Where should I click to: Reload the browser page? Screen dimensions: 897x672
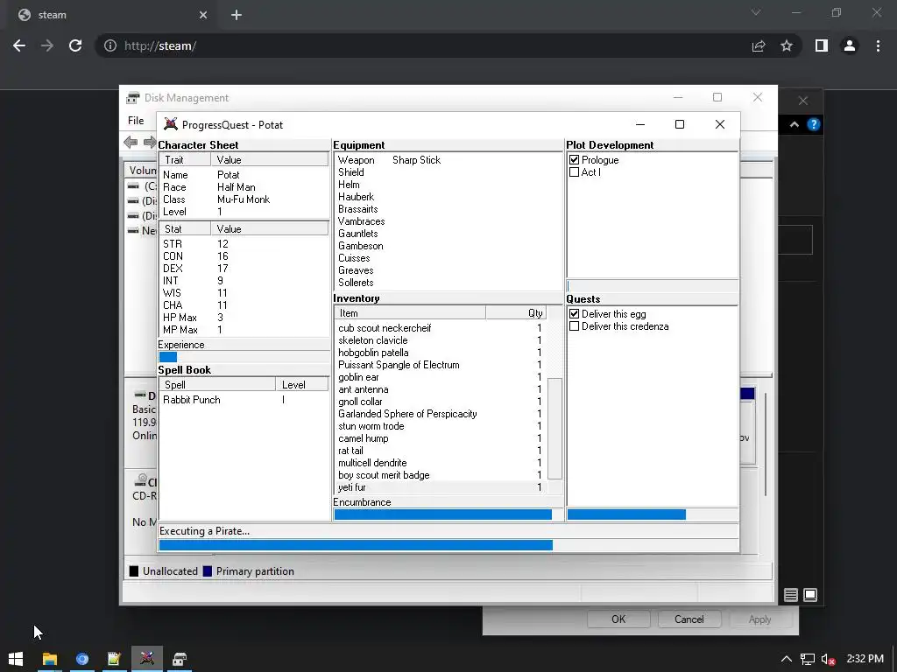(x=75, y=45)
